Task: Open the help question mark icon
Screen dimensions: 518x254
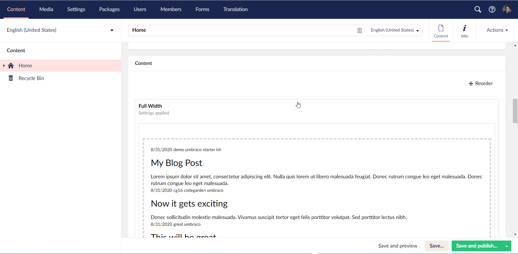Action: click(x=492, y=9)
